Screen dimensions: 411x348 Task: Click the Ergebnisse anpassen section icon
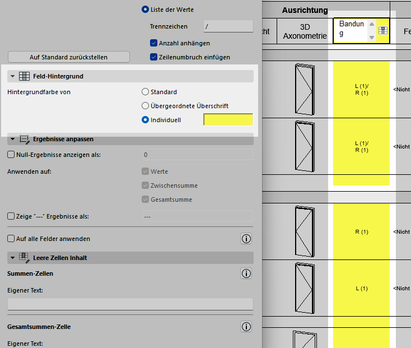[x=24, y=139]
